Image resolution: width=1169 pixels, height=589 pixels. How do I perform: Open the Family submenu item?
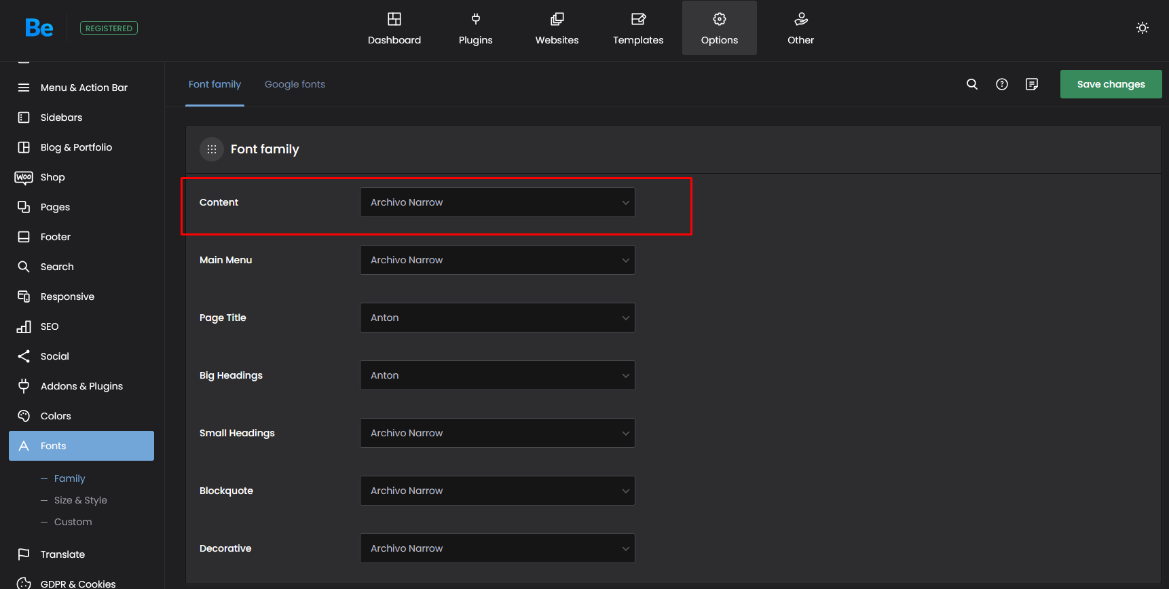point(70,478)
